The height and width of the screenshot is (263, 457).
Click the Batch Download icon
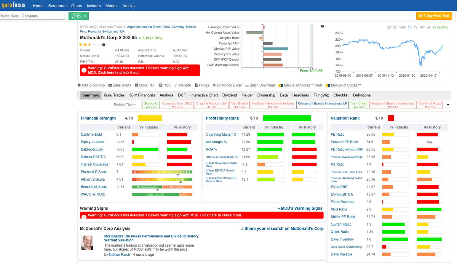(x=247, y=85)
